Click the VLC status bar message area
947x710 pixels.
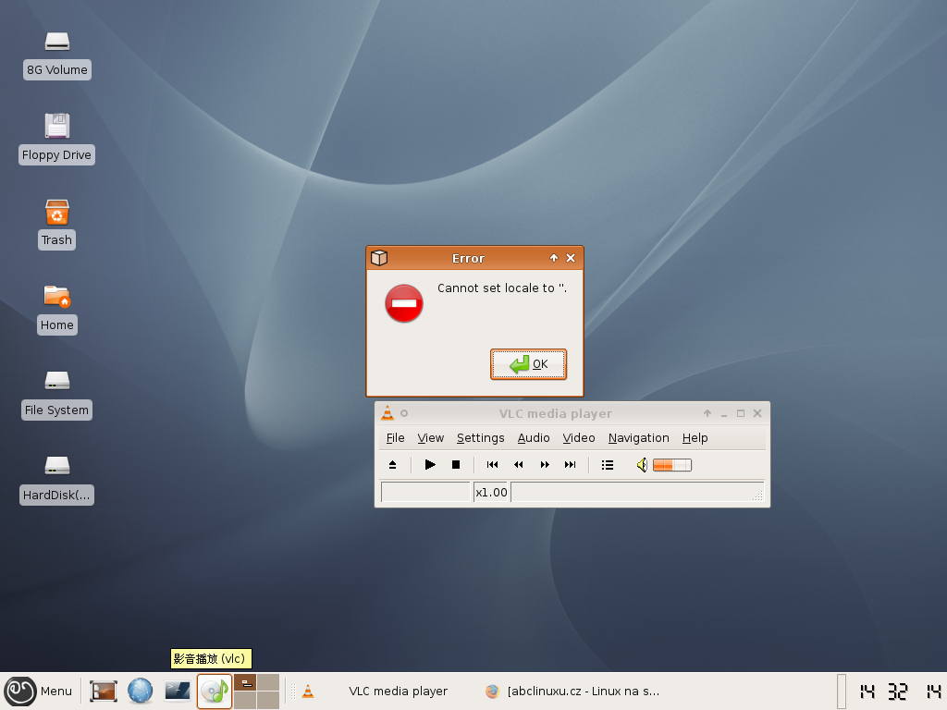637,492
